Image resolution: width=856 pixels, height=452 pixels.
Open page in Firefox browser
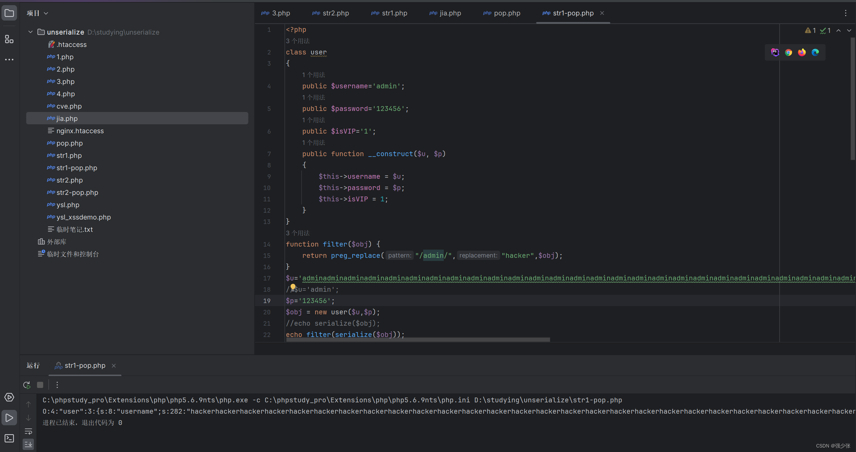click(x=802, y=52)
